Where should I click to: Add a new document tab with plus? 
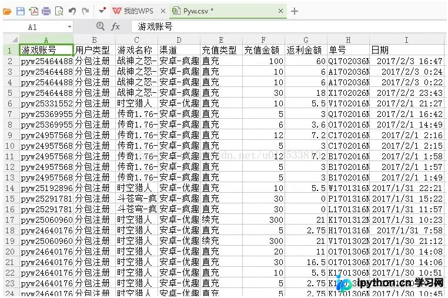tap(295, 11)
